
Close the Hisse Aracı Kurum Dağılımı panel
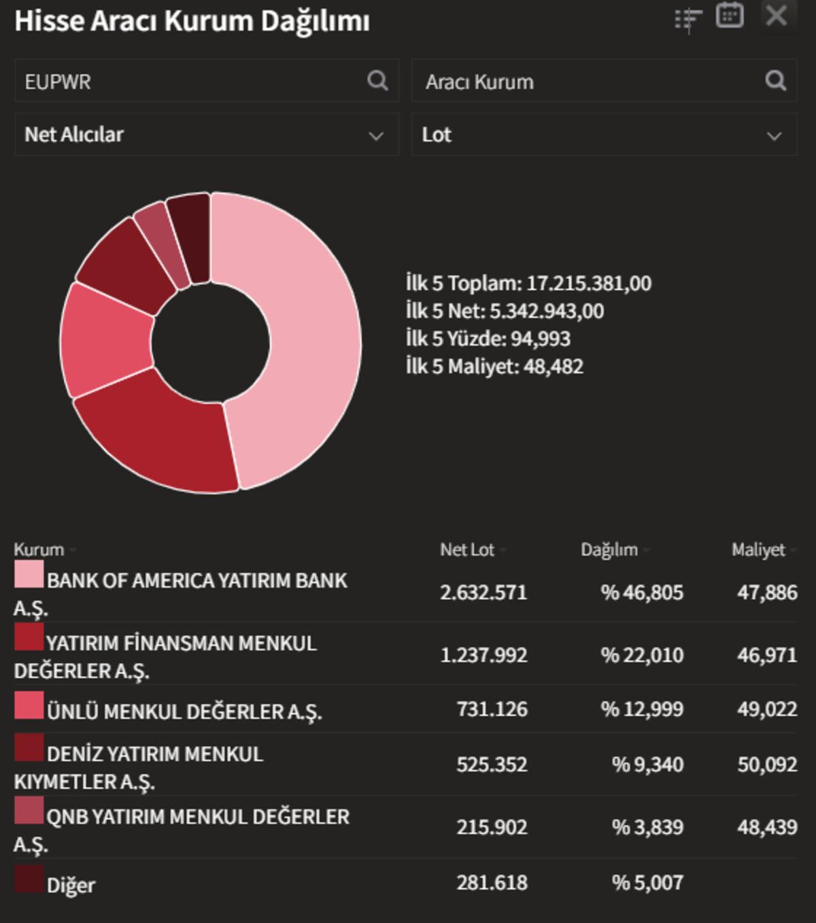[x=776, y=16]
